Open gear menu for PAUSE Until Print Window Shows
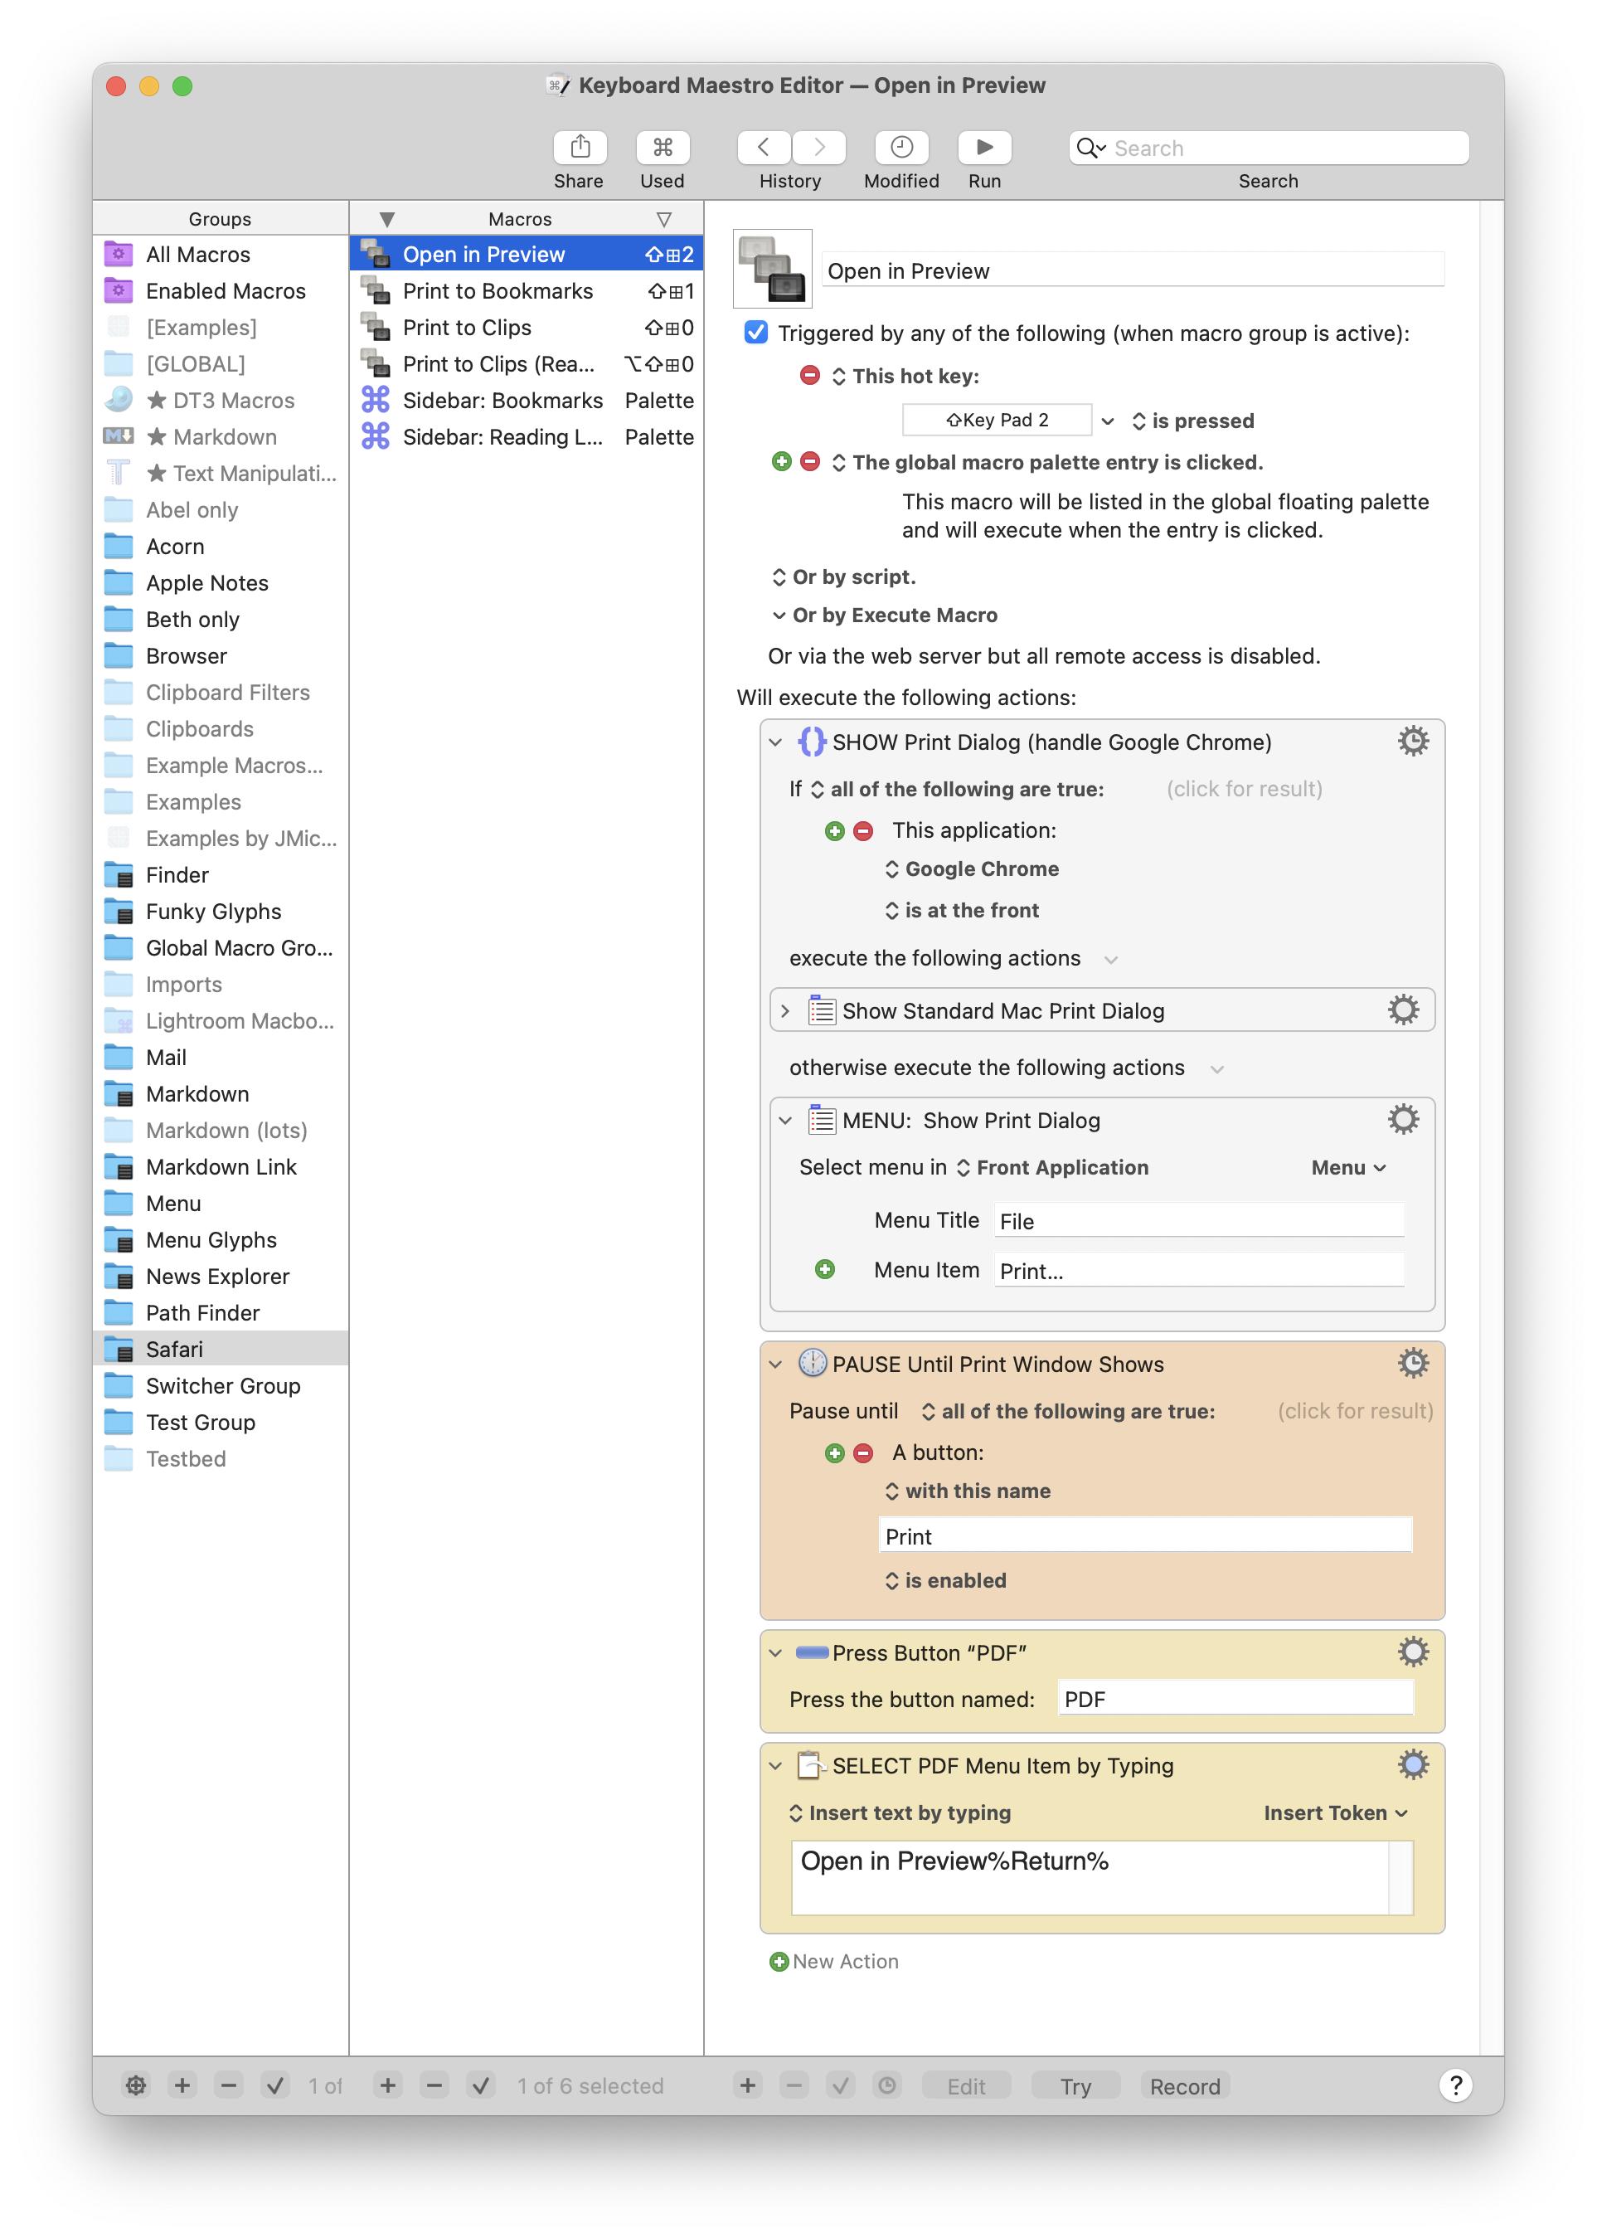Image resolution: width=1597 pixels, height=2238 pixels. coord(1412,1363)
